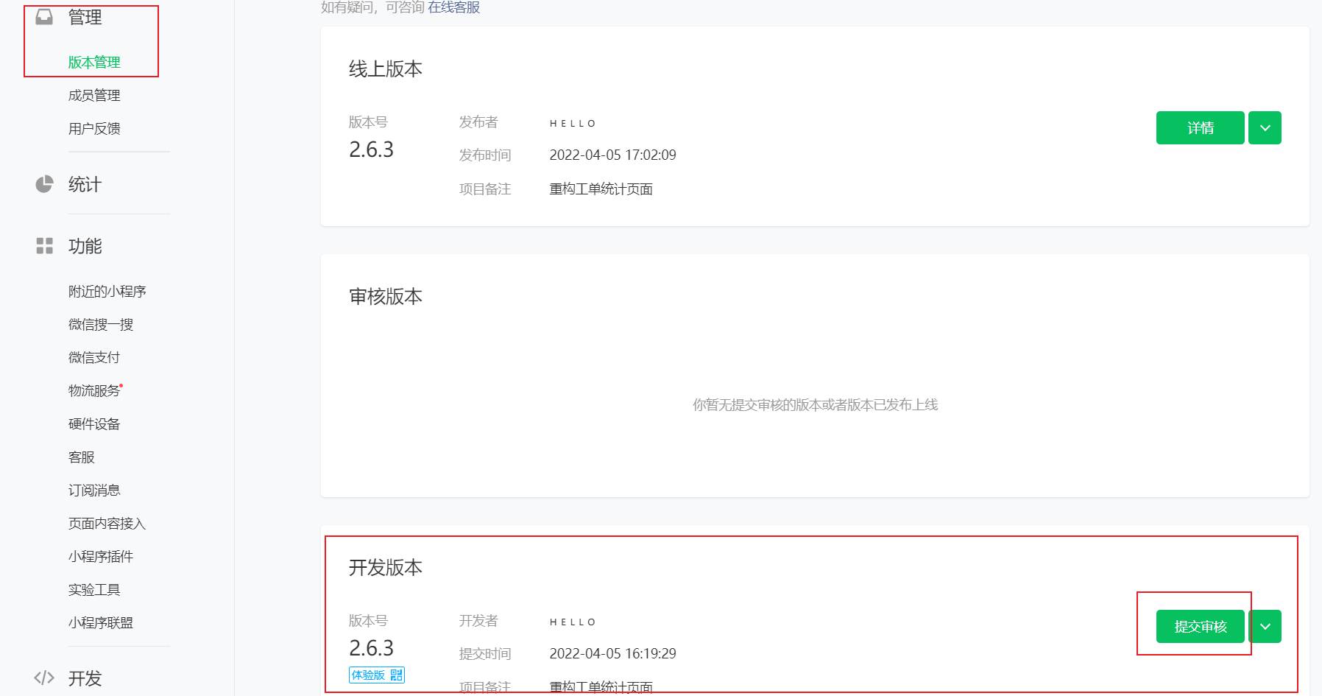Click the 开发 code icon at sidebar bottom
This screenshot has height=696, width=1322.
(43, 678)
